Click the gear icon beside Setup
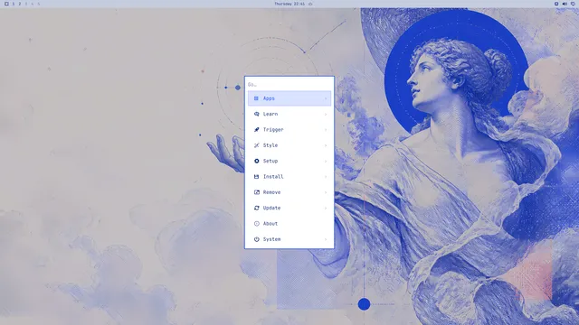Screen dimensions: 579x325 point(256,161)
